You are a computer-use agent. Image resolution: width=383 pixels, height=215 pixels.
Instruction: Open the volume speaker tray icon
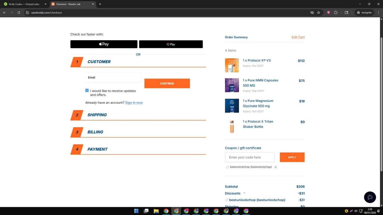coord(356,211)
